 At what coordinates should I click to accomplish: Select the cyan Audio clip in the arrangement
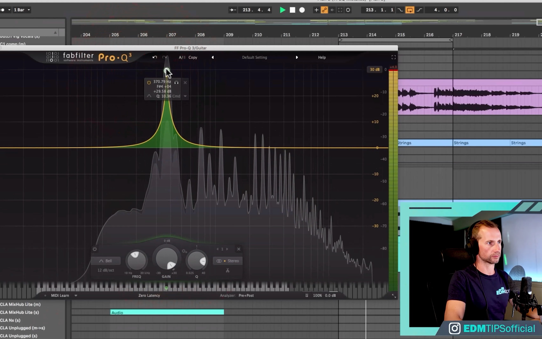click(x=167, y=312)
